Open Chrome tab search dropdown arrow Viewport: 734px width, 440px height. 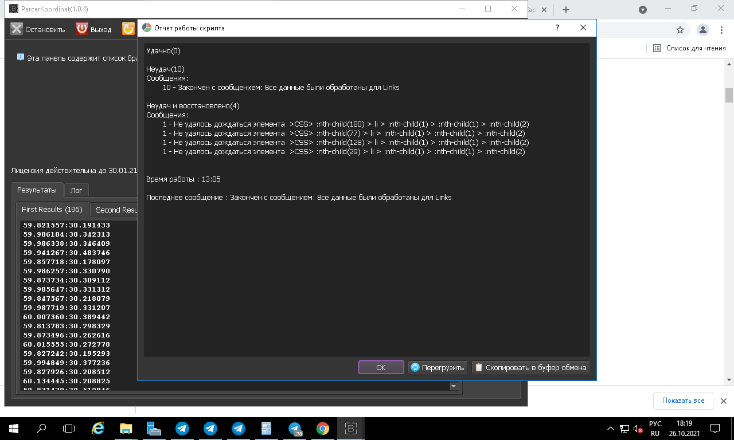643,9
